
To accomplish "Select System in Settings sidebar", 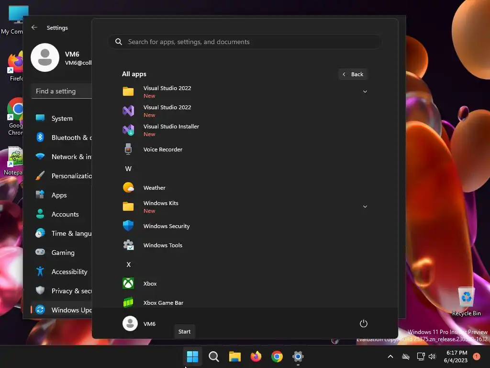I will coord(61,118).
